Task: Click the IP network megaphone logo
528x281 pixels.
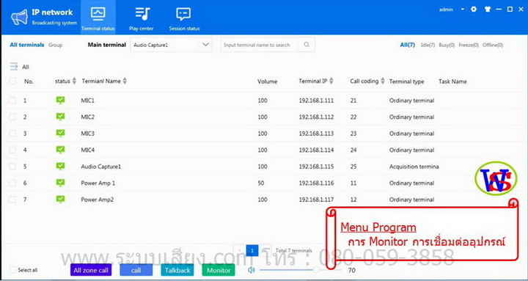Action: [19, 17]
